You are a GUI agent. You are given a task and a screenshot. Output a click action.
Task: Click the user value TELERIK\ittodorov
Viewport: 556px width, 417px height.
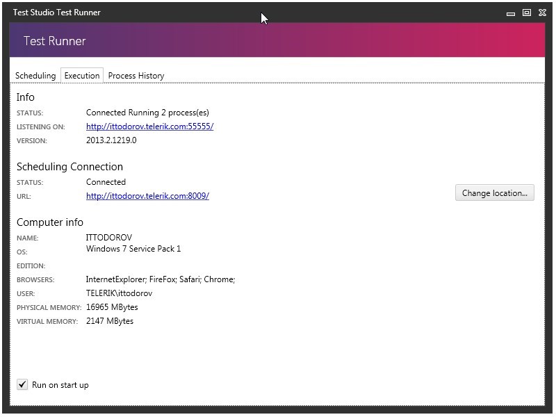point(119,293)
